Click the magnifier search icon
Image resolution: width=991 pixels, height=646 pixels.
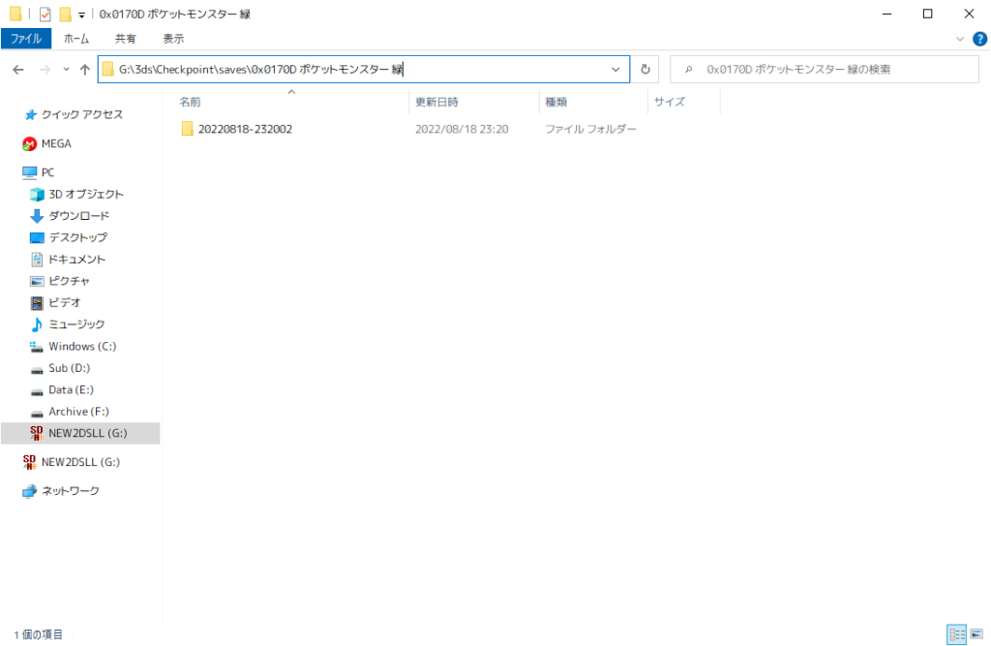point(689,70)
